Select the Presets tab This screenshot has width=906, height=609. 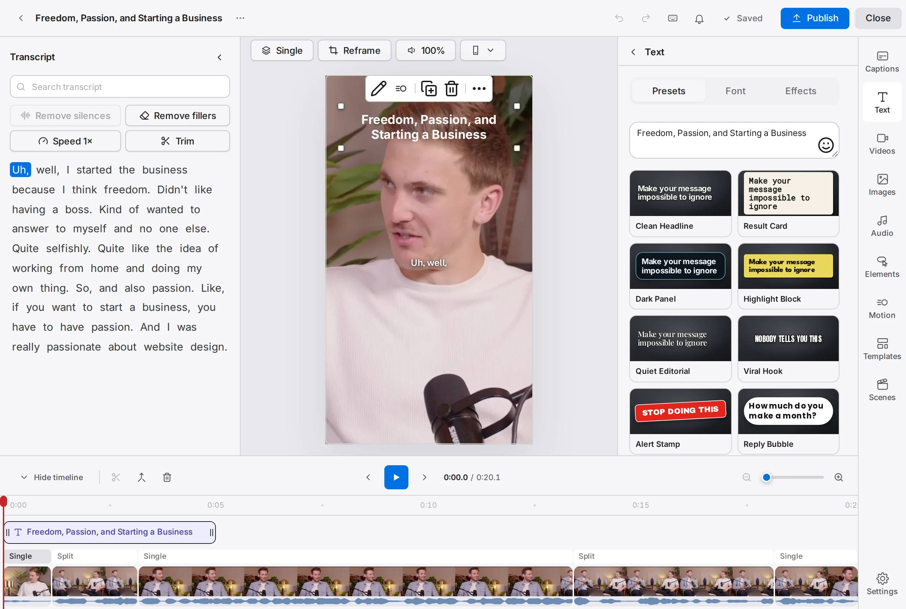pyautogui.click(x=668, y=91)
